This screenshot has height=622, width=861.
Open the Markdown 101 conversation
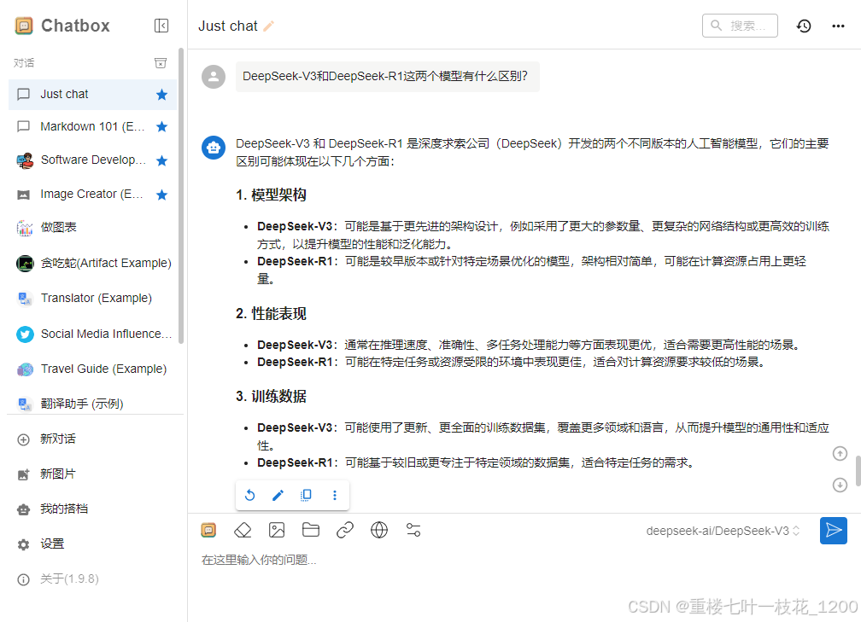tap(92, 126)
